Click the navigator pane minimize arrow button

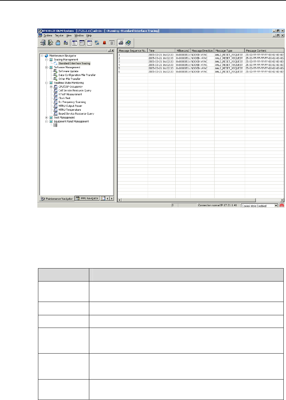coord(109,51)
